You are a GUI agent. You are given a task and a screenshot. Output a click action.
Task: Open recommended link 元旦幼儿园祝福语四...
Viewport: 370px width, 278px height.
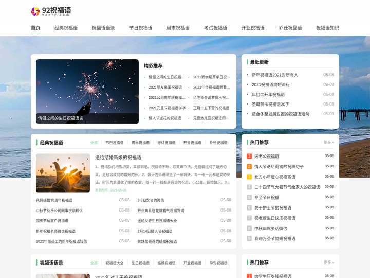(211, 118)
